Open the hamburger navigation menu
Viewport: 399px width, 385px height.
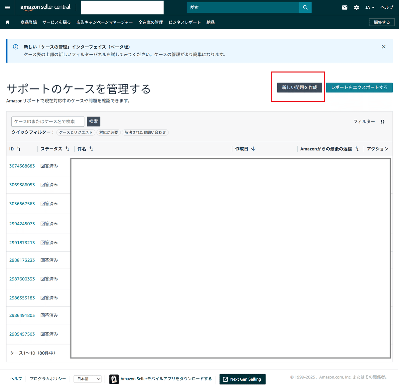click(x=7, y=7)
